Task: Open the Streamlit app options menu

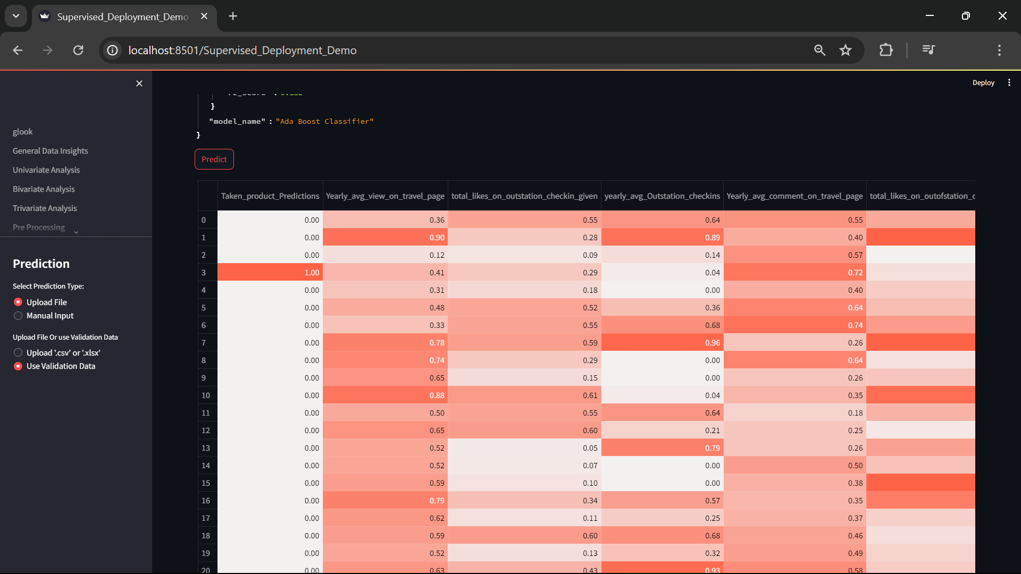Action: (x=1010, y=82)
